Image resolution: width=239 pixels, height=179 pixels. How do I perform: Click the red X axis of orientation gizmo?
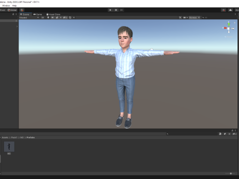[x=225, y=28]
